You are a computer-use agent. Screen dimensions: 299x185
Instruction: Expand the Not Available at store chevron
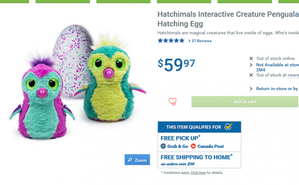coord(251,65)
